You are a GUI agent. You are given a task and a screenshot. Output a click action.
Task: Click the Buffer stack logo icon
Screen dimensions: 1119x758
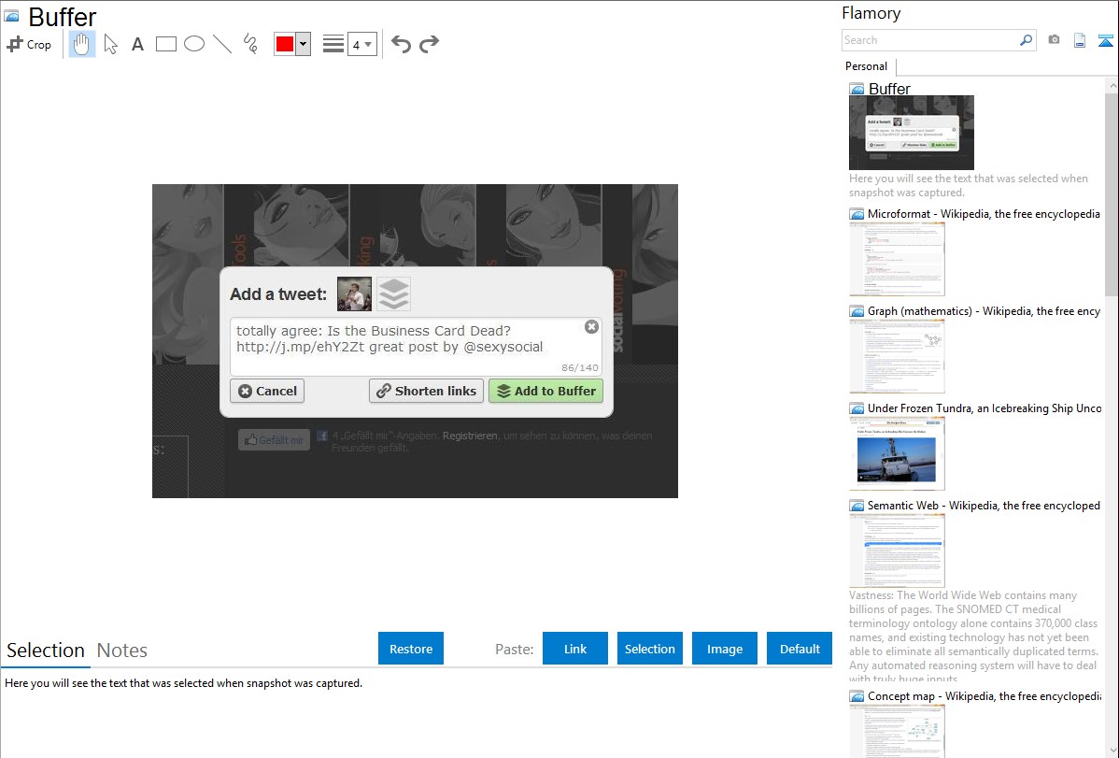pyautogui.click(x=394, y=293)
